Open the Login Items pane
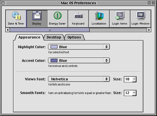The width and height of the screenshot is (157, 116). click(120, 19)
